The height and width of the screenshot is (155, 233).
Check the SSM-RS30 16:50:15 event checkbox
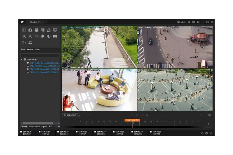(x=58, y=132)
